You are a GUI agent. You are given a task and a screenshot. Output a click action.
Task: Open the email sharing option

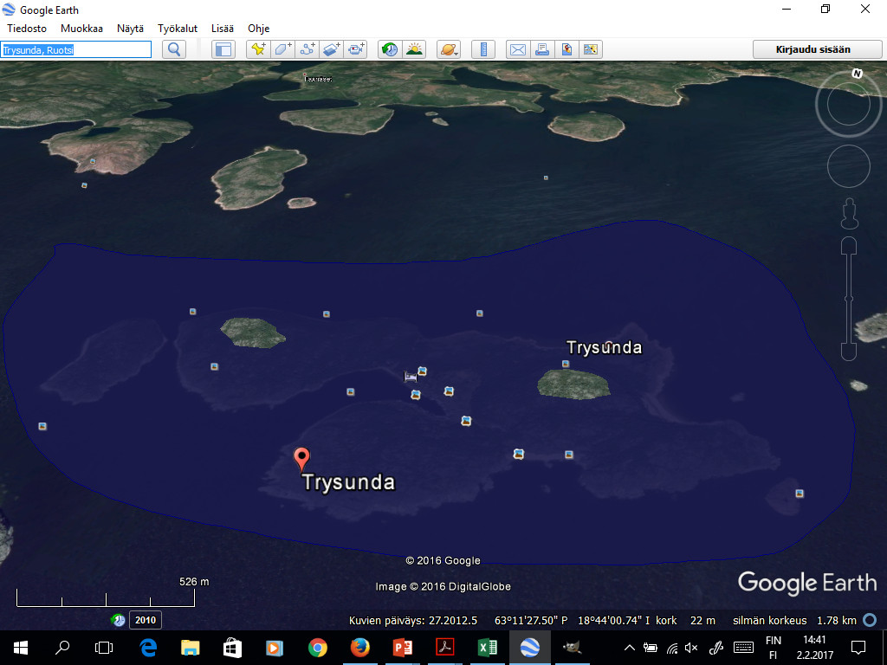point(517,49)
